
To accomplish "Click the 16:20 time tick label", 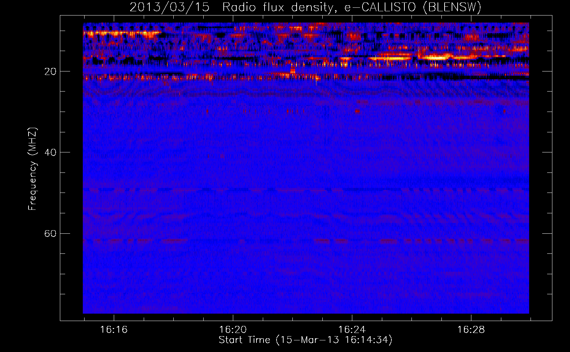I will tap(233, 329).
